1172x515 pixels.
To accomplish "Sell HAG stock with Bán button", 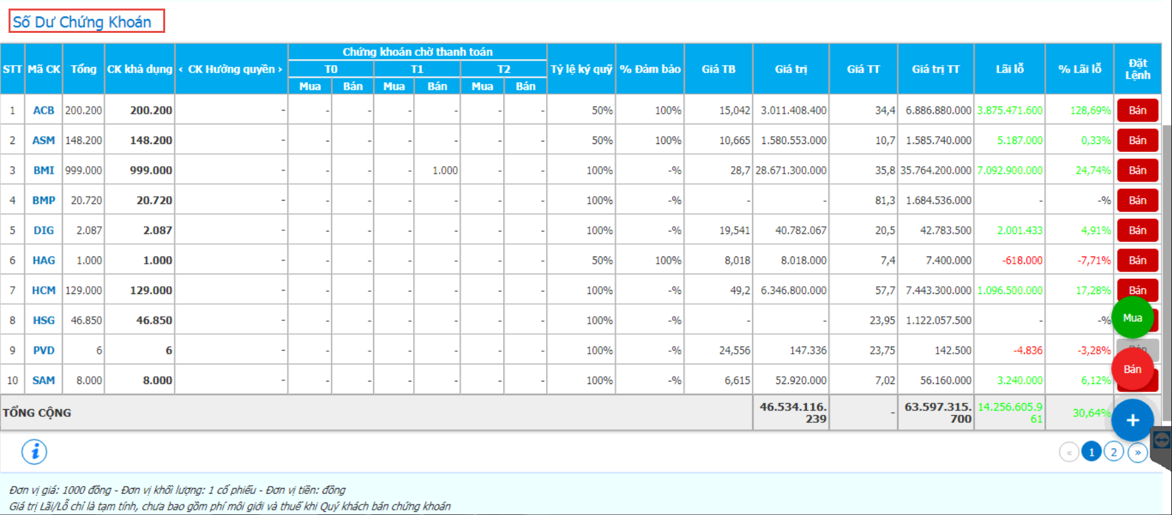I will point(1138,260).
